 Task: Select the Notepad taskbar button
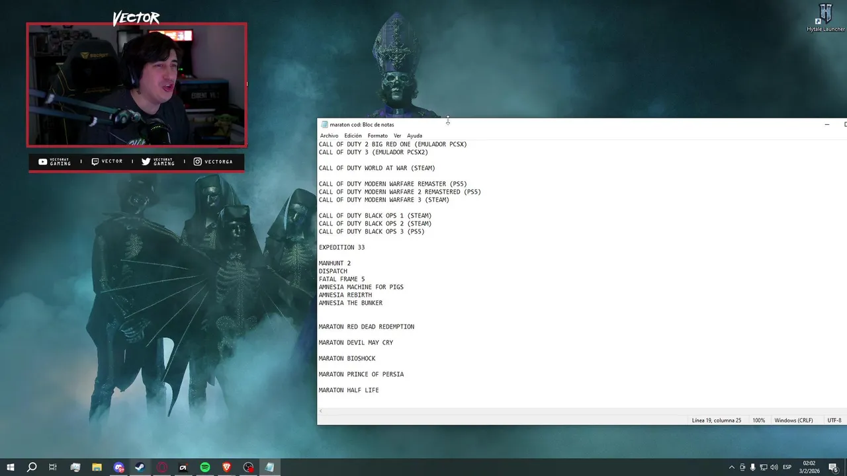point(270,467)
